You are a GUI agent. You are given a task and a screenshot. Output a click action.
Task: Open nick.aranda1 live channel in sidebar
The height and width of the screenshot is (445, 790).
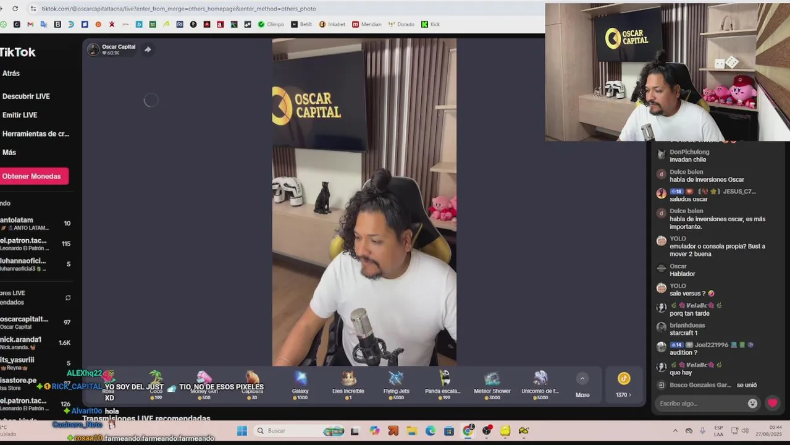pos(35,342)
